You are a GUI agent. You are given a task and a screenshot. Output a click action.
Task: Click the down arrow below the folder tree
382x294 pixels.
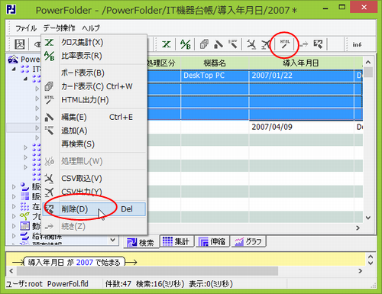112,240
